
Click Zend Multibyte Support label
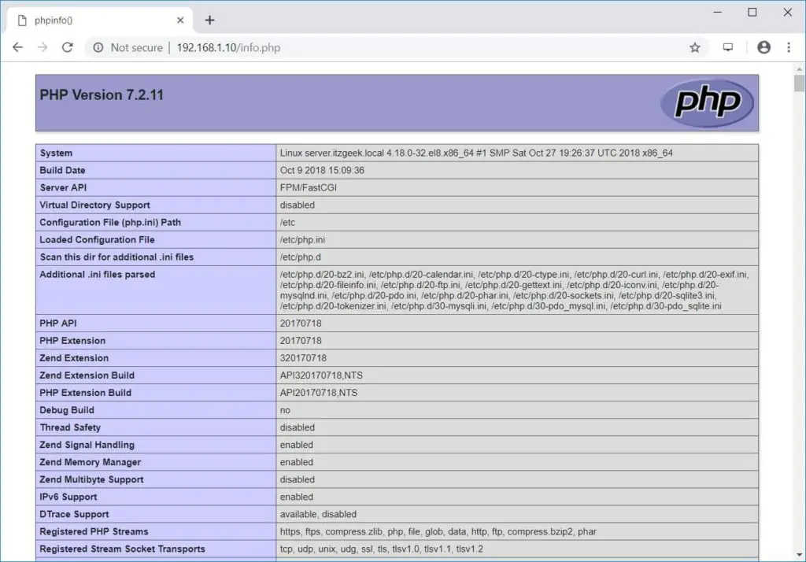coord(91,479)
